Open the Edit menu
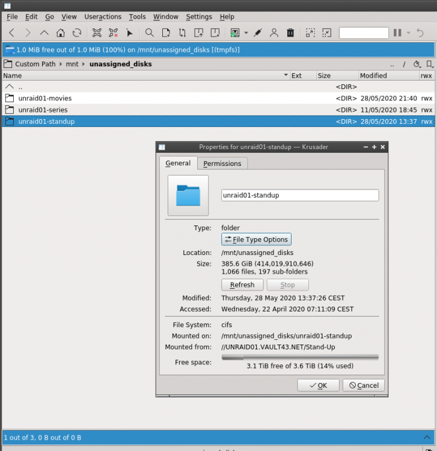Screen dimensions: 437x451 pyautogui.click(x=31, y=17)
